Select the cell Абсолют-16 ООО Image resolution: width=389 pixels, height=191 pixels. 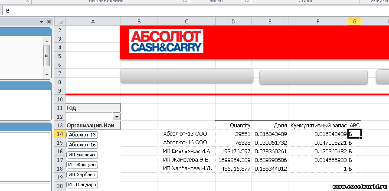click(186, 142)
